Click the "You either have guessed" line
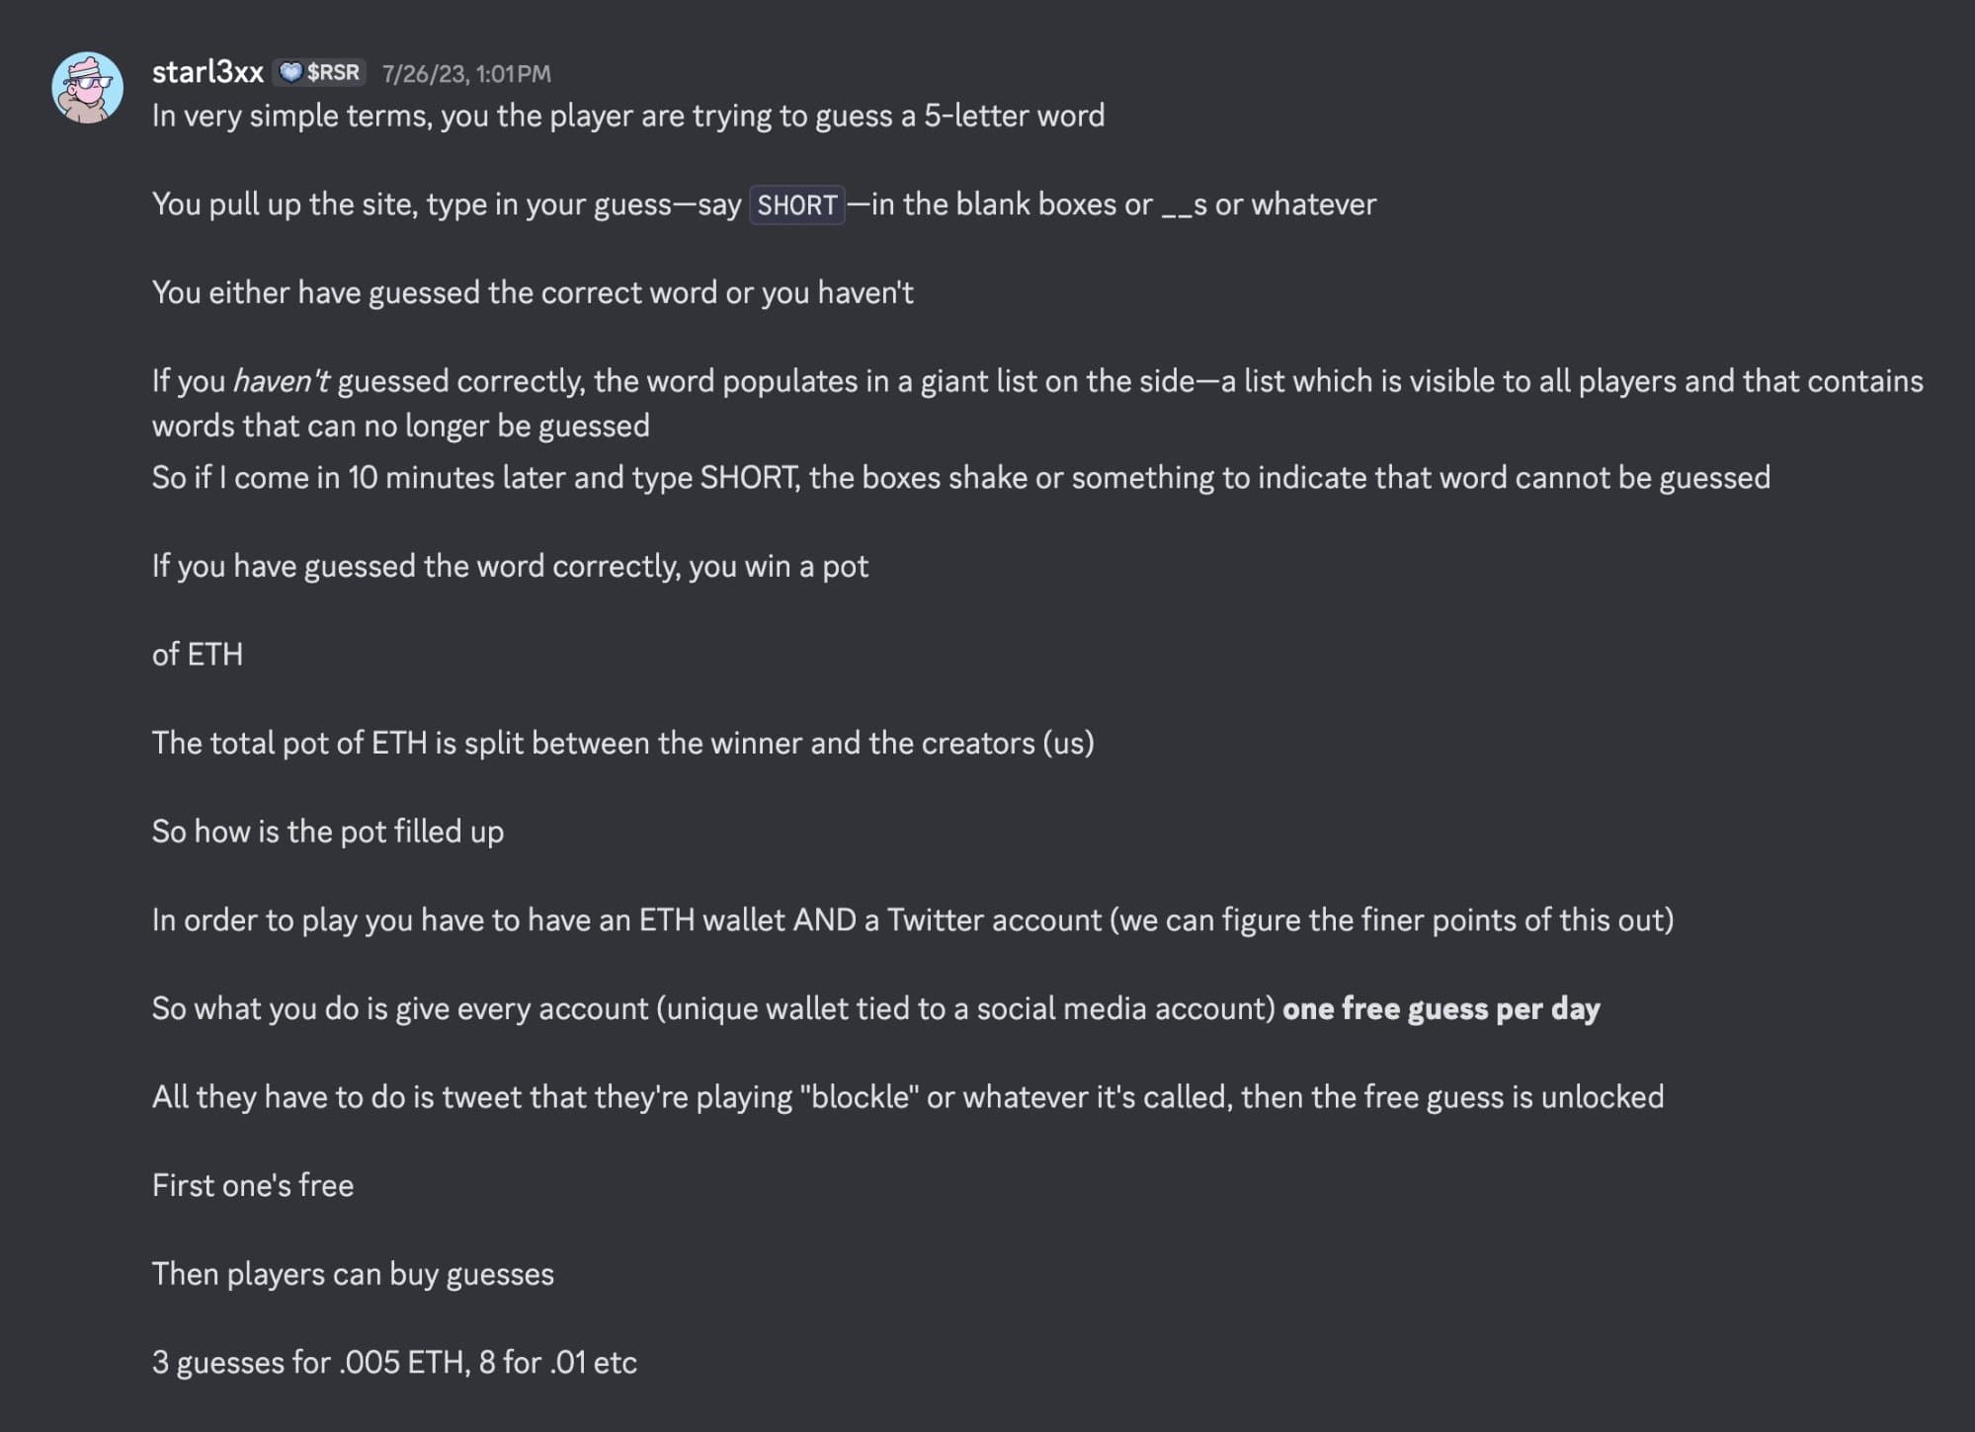 tap(533, 293)
